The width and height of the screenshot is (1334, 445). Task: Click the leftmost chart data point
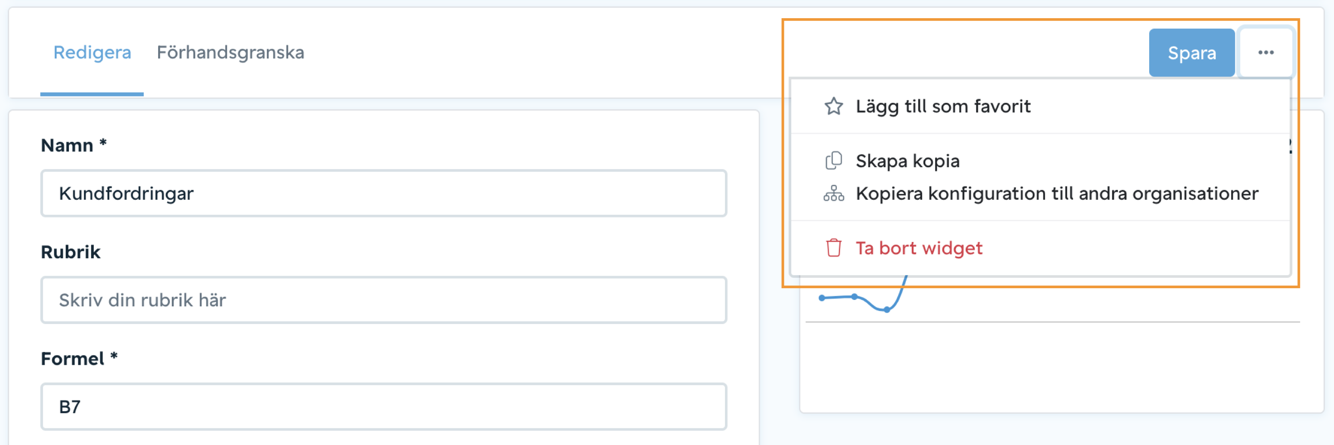click(x=822, y=298)
